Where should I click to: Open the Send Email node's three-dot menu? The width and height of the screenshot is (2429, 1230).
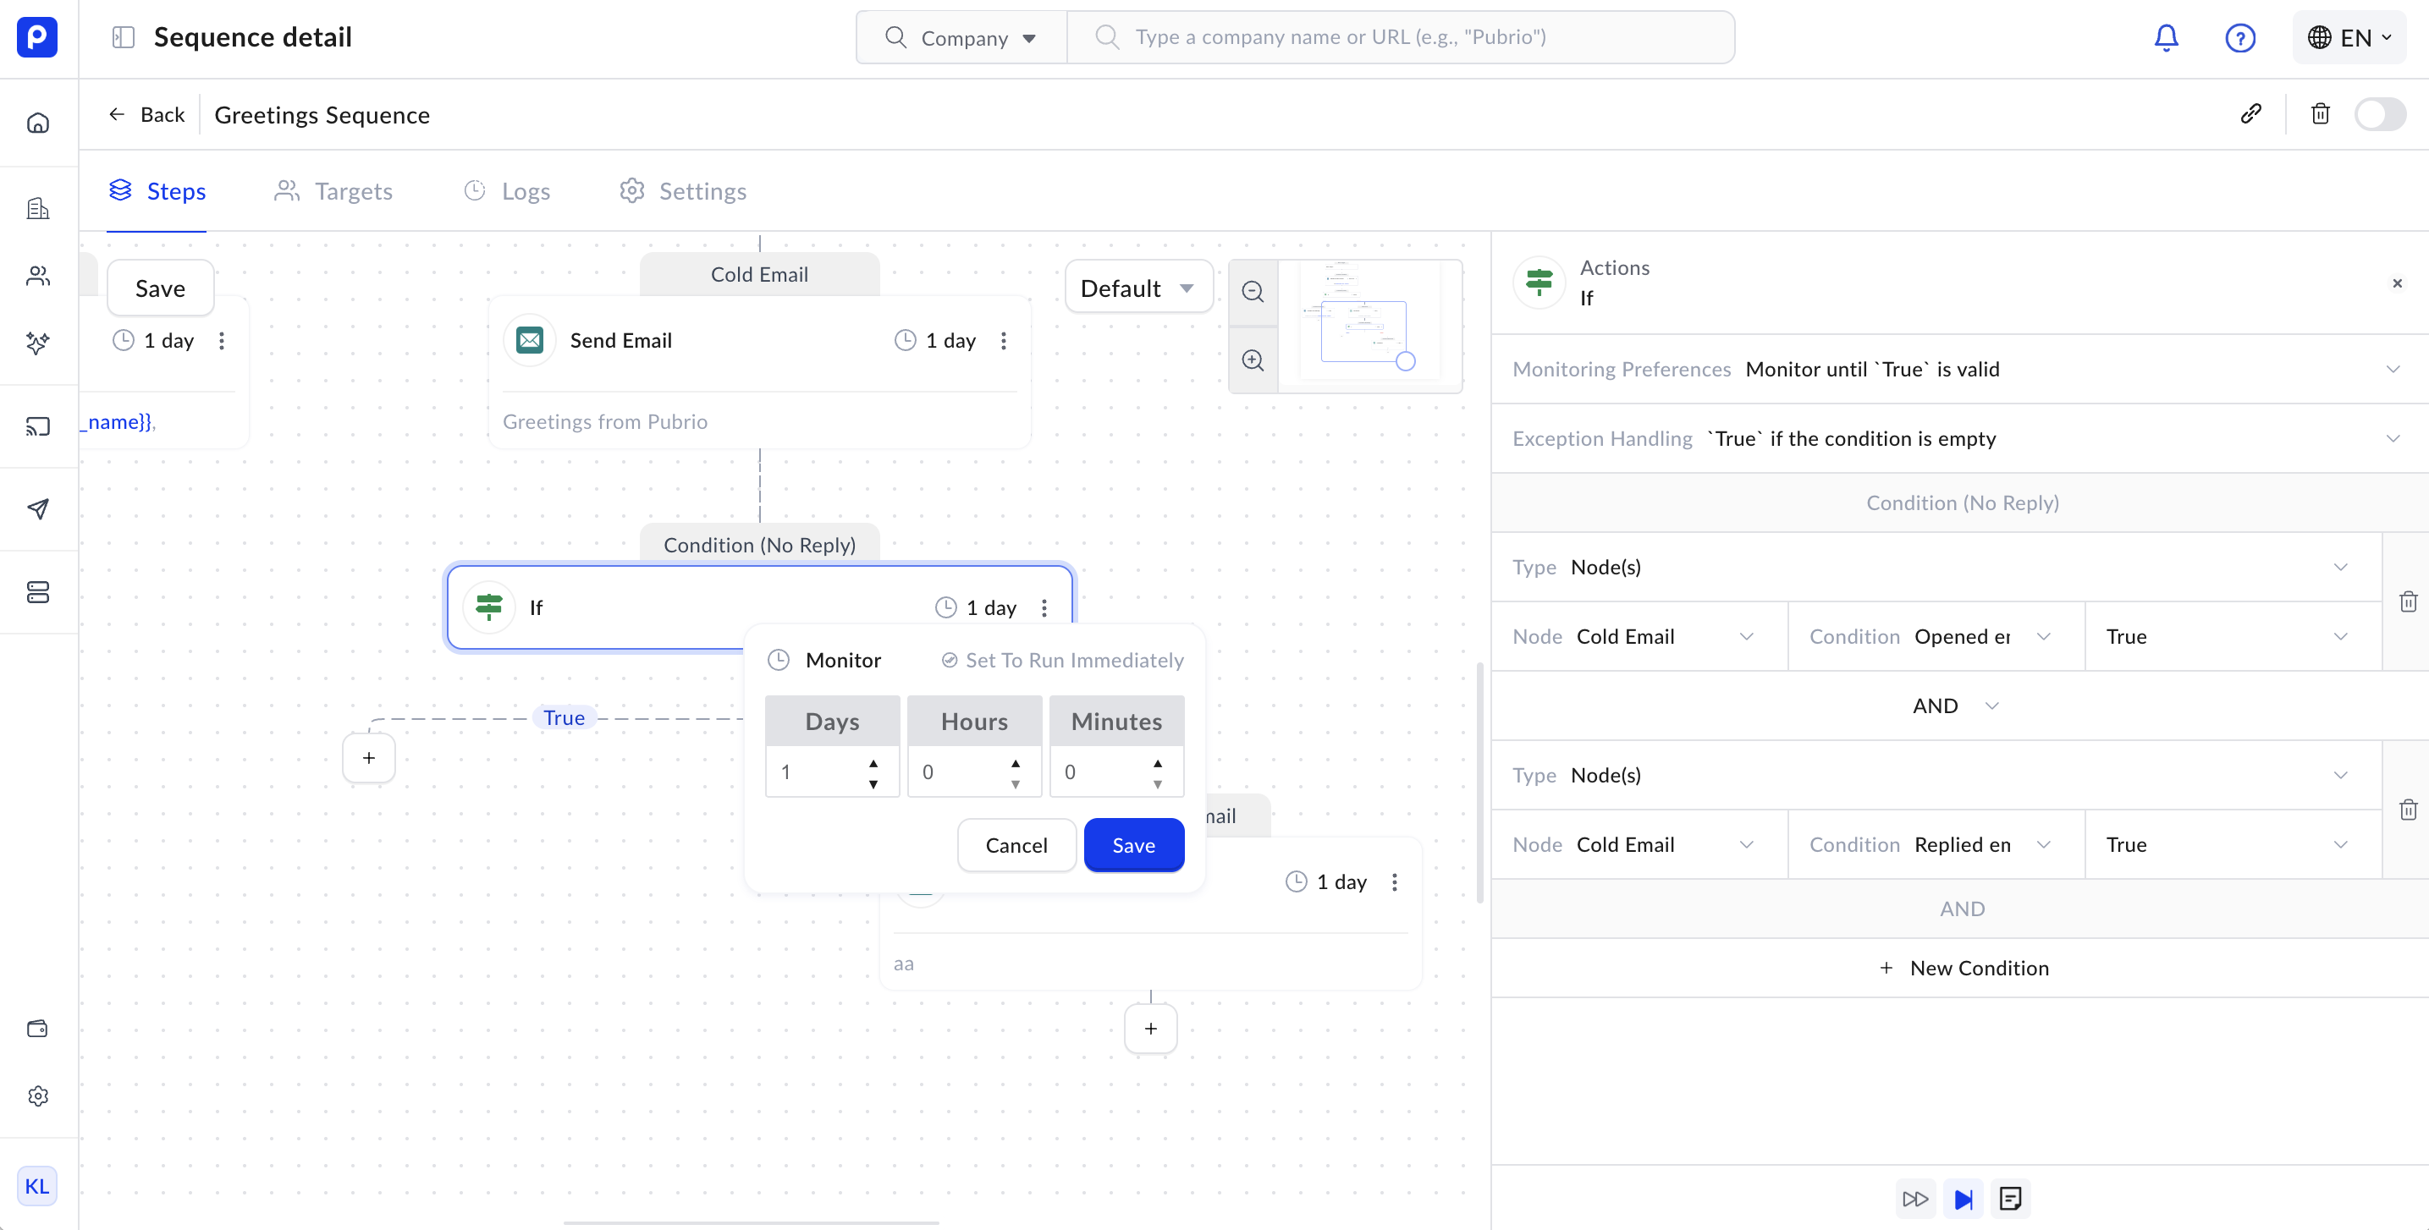[1003, 340]
